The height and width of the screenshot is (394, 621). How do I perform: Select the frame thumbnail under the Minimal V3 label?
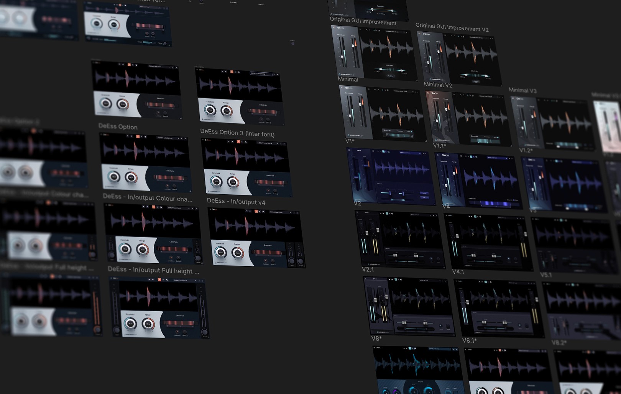click(554, 123)
